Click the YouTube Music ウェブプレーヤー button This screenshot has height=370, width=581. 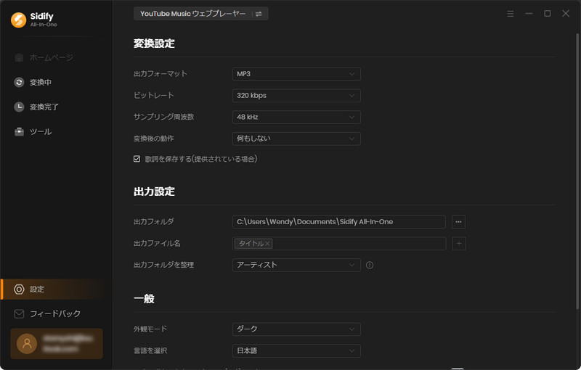(192, 14)
